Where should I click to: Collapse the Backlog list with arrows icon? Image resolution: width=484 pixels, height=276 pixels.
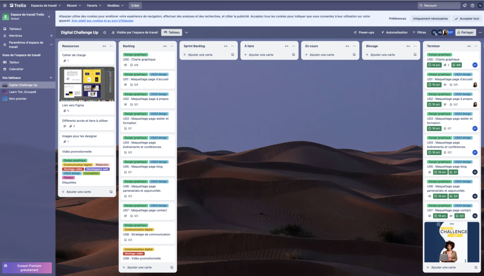click(165, 46)
